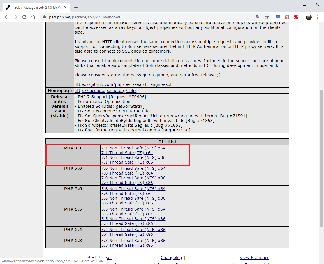The image size is (324, 264).
Task: Open the Changelog link
Action: (x=171, y=257)
